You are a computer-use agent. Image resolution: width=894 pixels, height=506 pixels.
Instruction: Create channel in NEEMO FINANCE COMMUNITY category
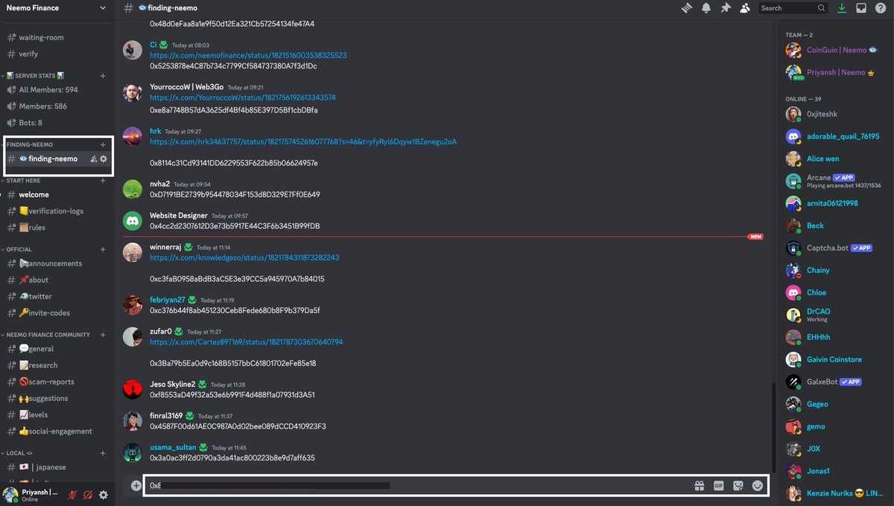click(x=103, y=335)
